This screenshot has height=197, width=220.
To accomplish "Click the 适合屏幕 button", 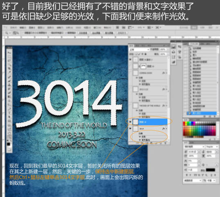I will (x=96, y=33).
